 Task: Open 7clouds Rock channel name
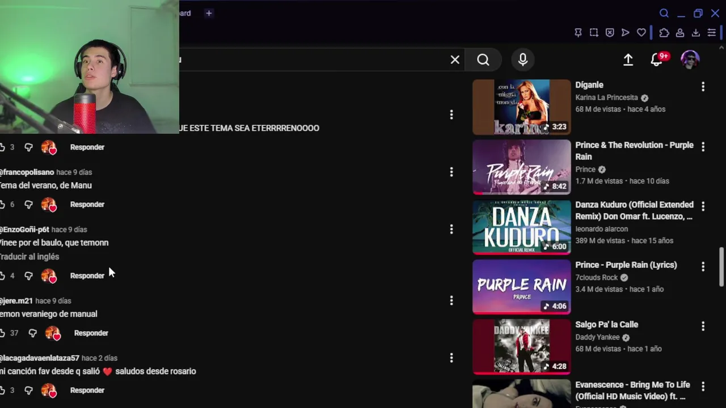coord(596,277)
